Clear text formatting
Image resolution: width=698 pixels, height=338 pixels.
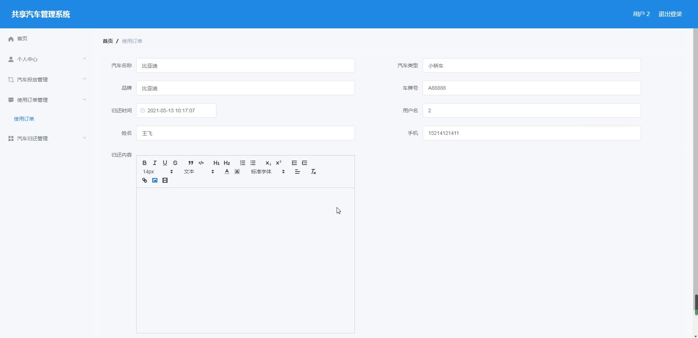pyautogui.click(x=313, y=172)
